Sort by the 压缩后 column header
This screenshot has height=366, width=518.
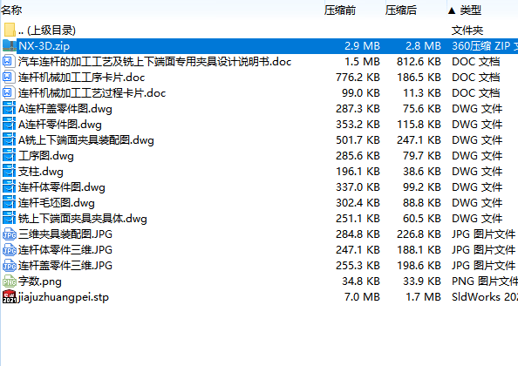(x=401, y=10)
